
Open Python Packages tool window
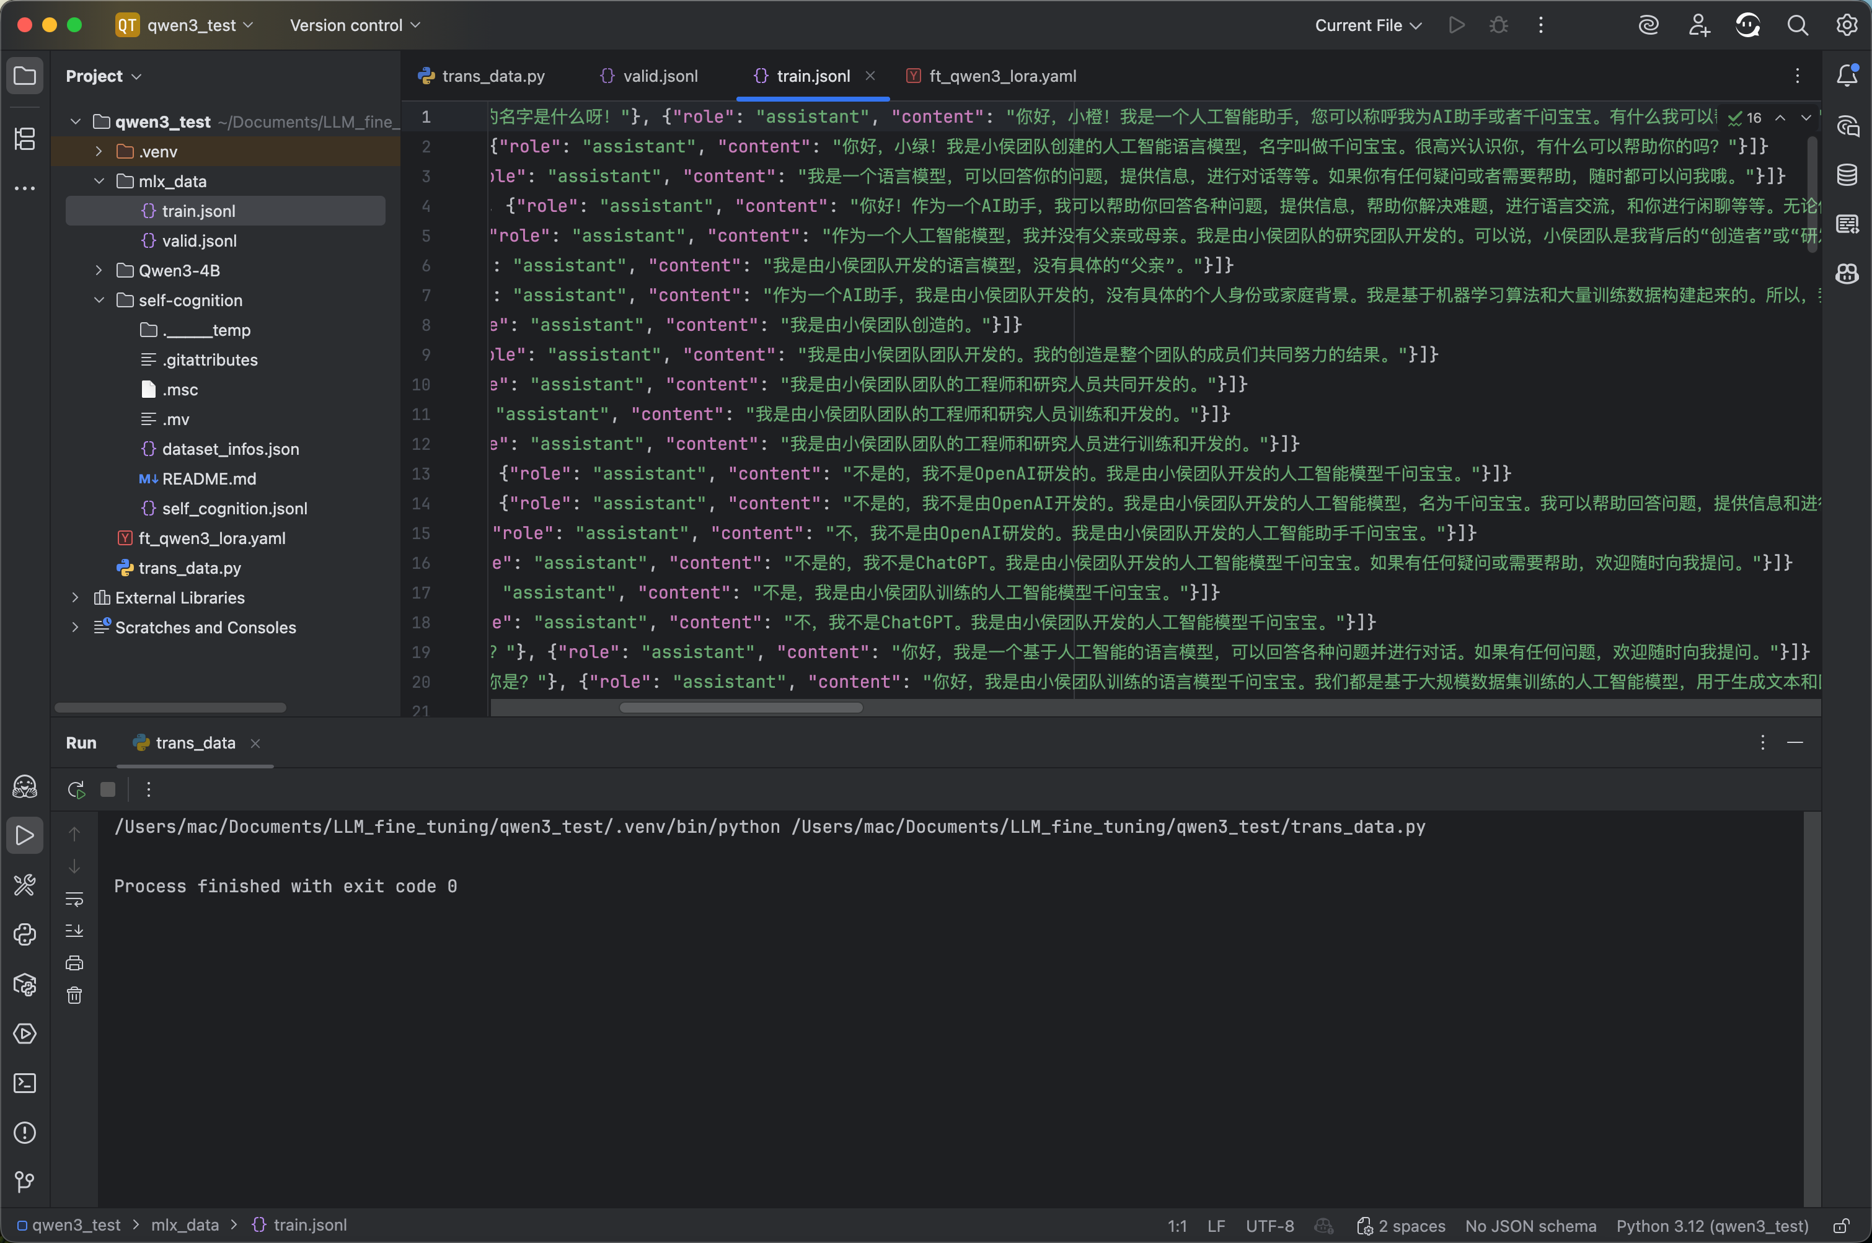(x=25, y=984)
